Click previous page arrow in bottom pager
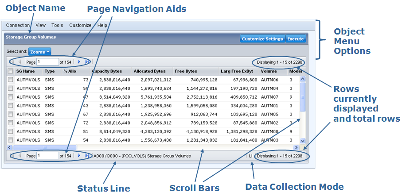Viewport: 406px width, 196px height. point(20,156)
